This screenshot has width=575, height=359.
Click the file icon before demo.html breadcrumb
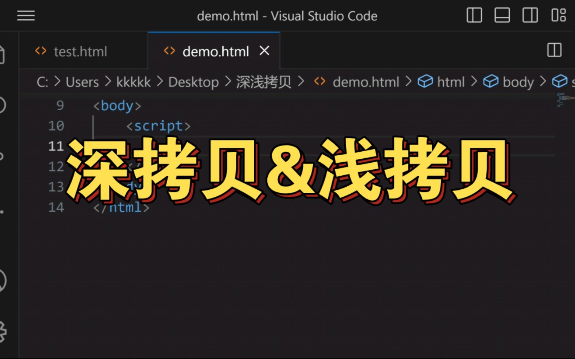[320, 82]
